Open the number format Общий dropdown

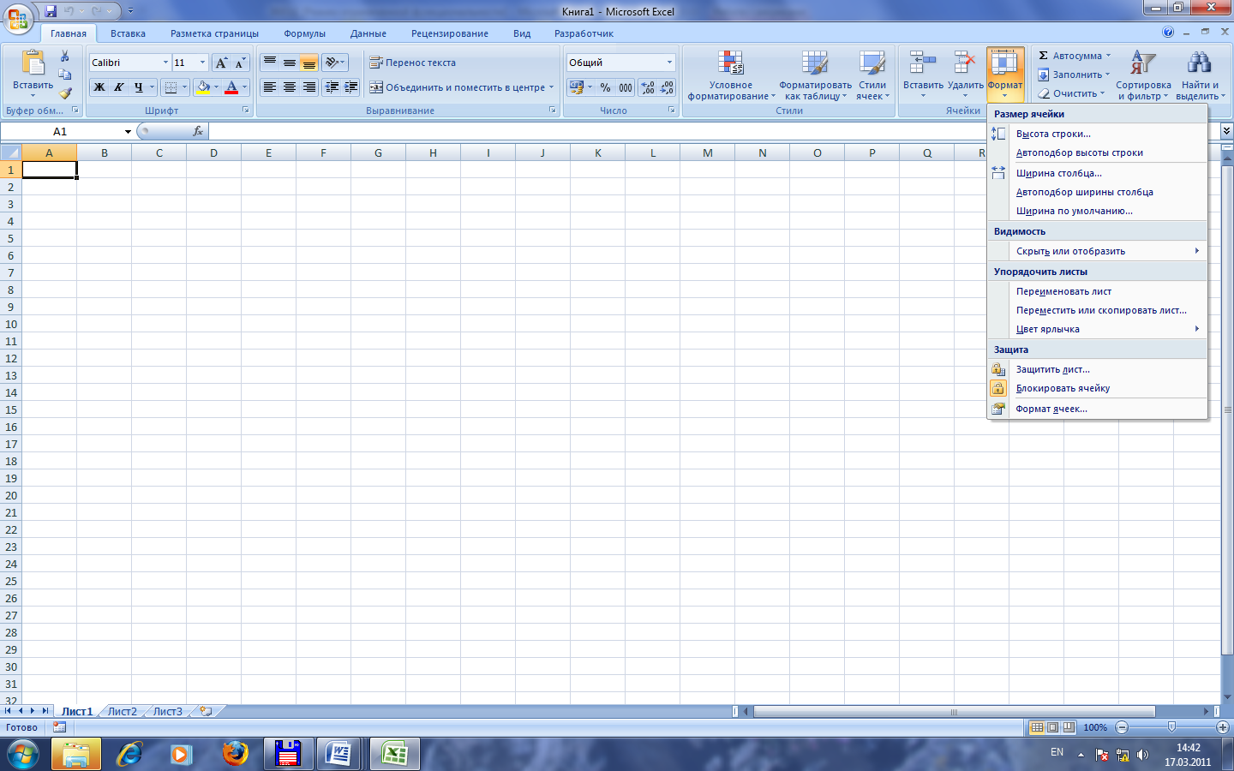(x=669, y=63)
